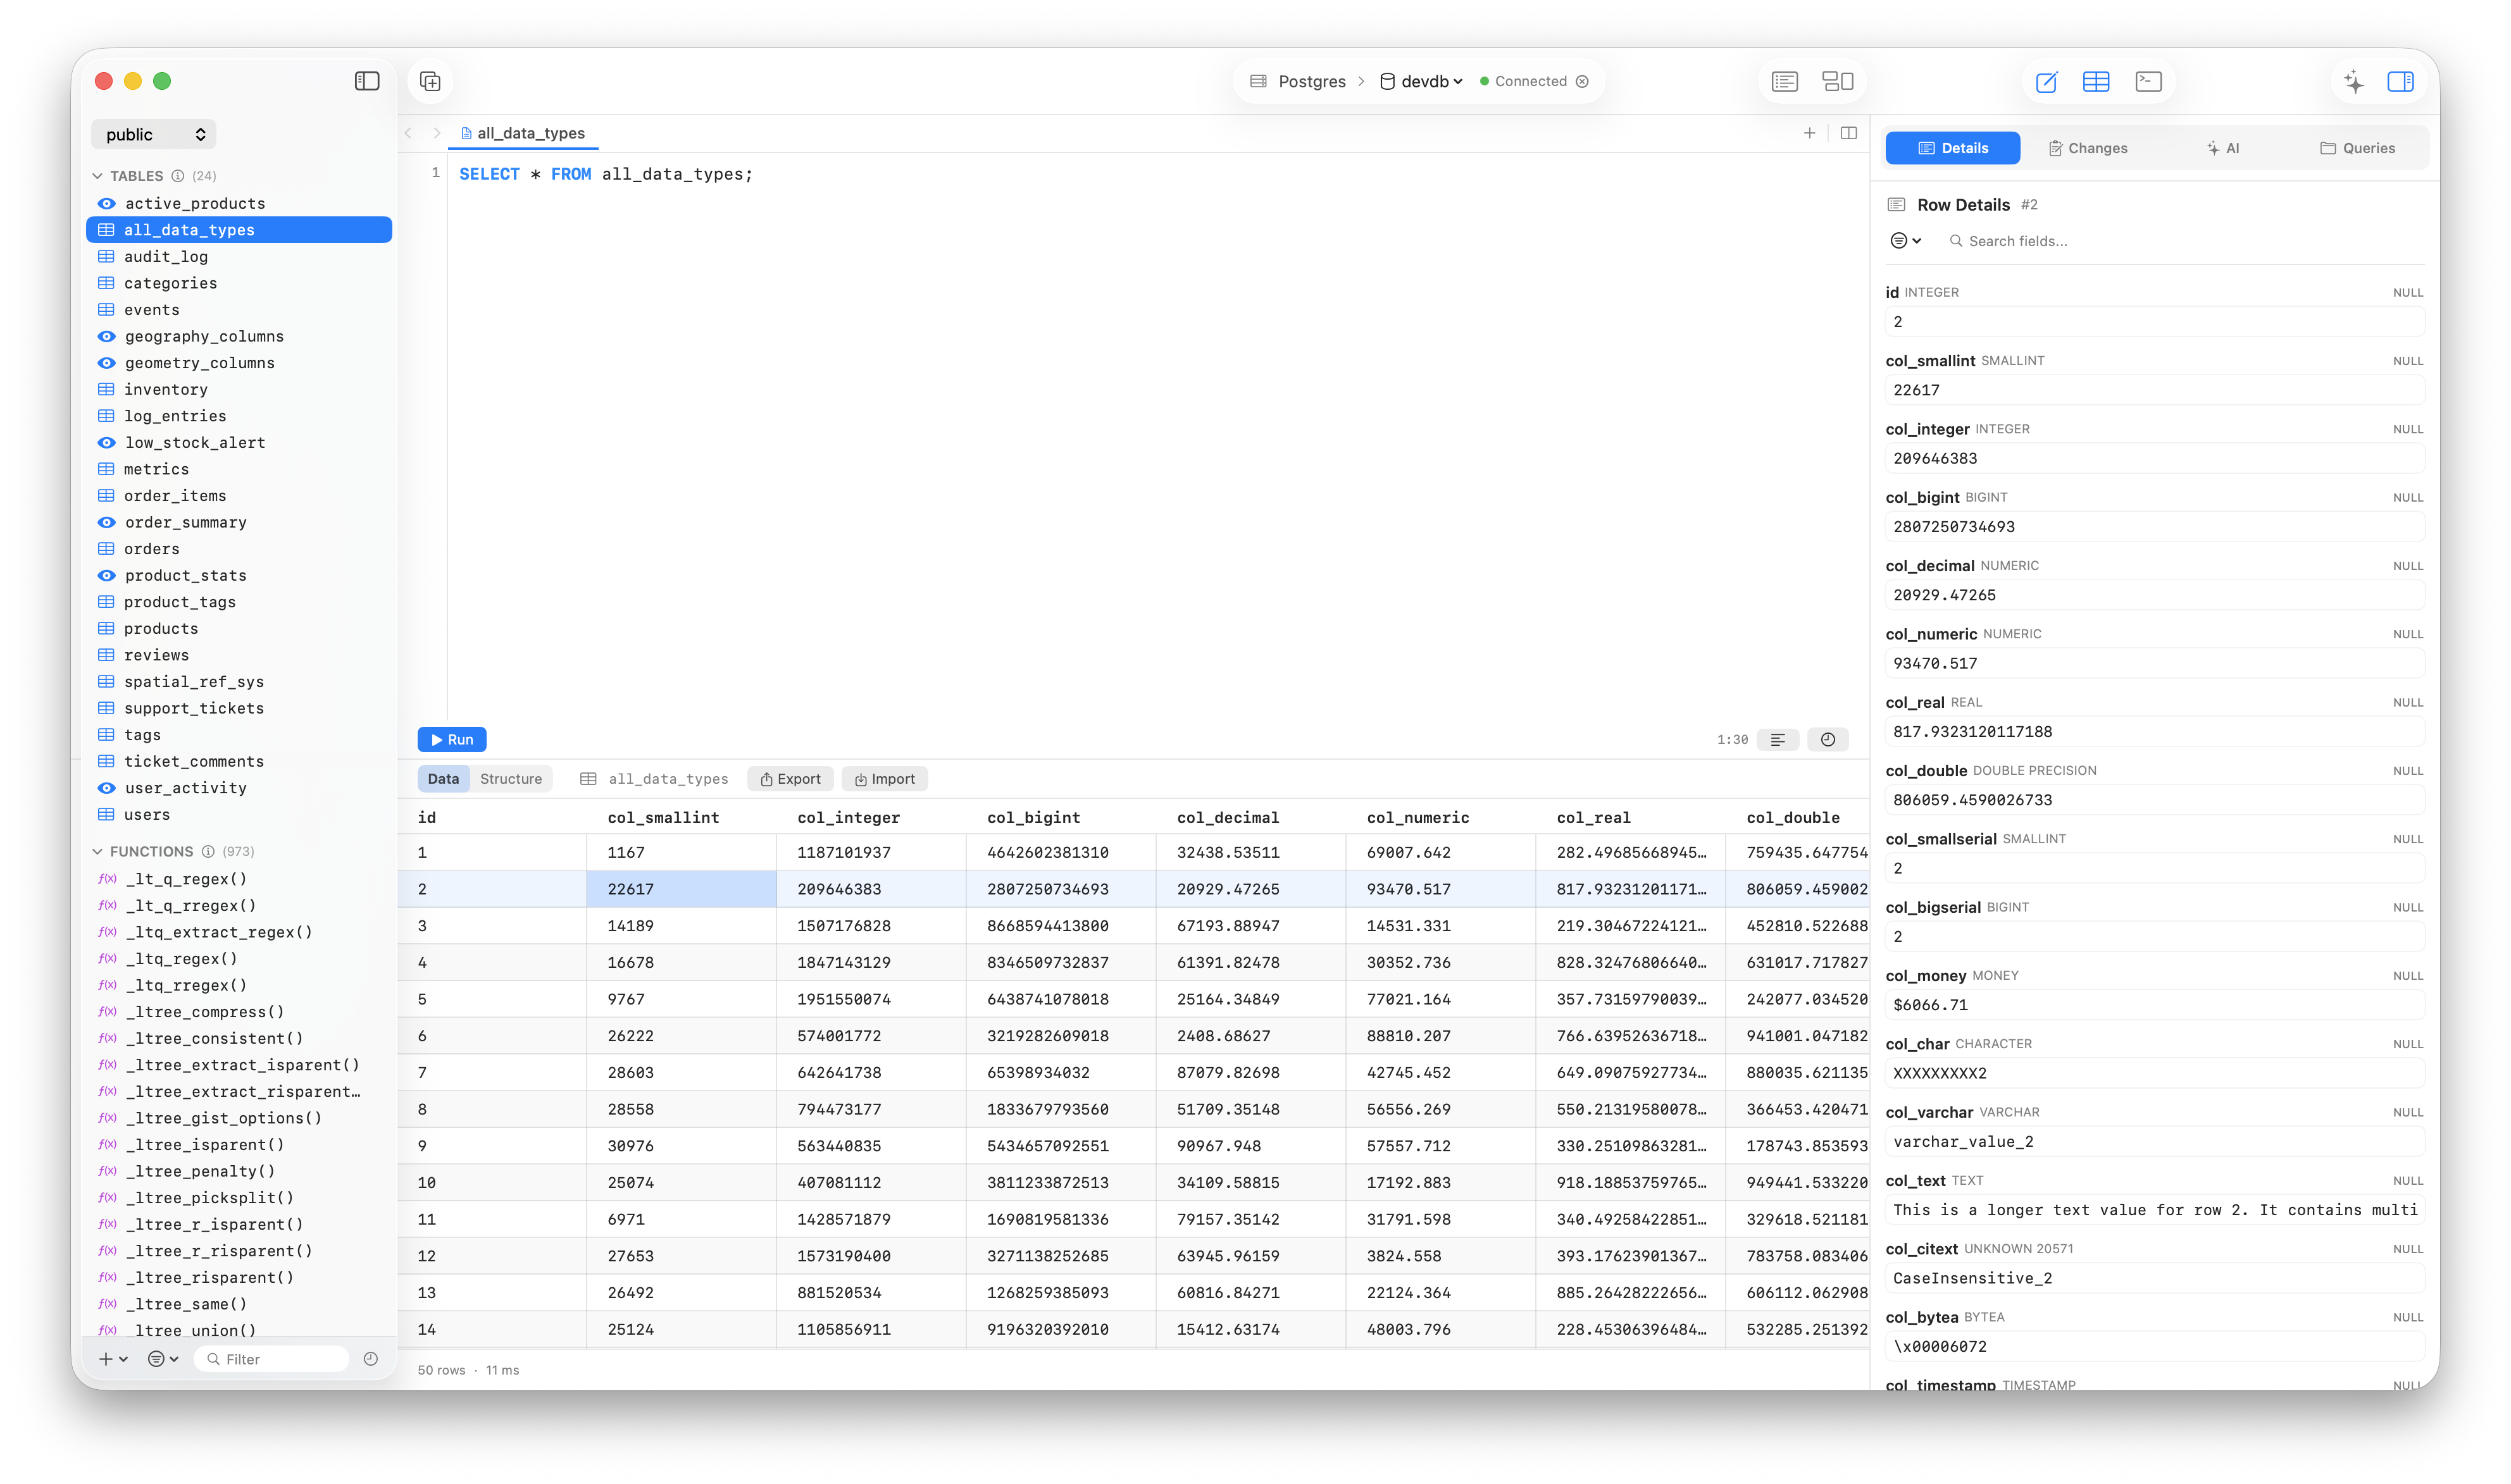Image resolution: width=2511 pixels, height=1484 pixels.
Task: Open the SQL query editor view
Action: (2046, 81)
